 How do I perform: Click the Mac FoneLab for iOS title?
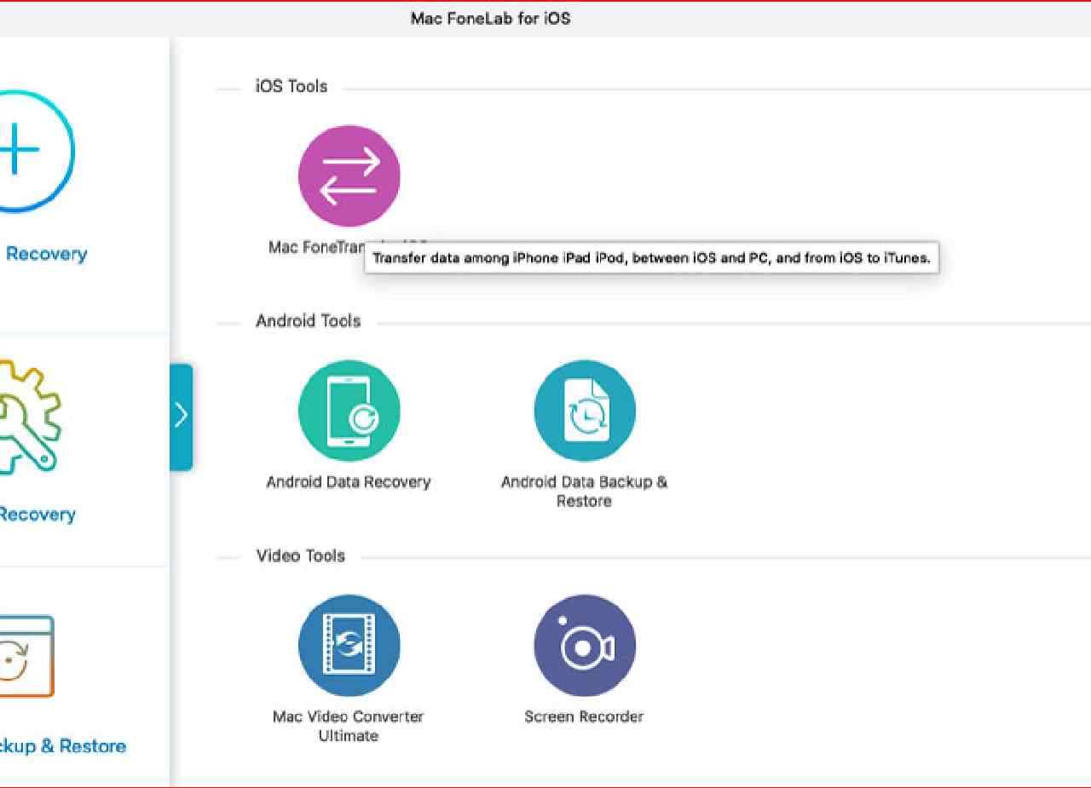[x=490, y=18]
